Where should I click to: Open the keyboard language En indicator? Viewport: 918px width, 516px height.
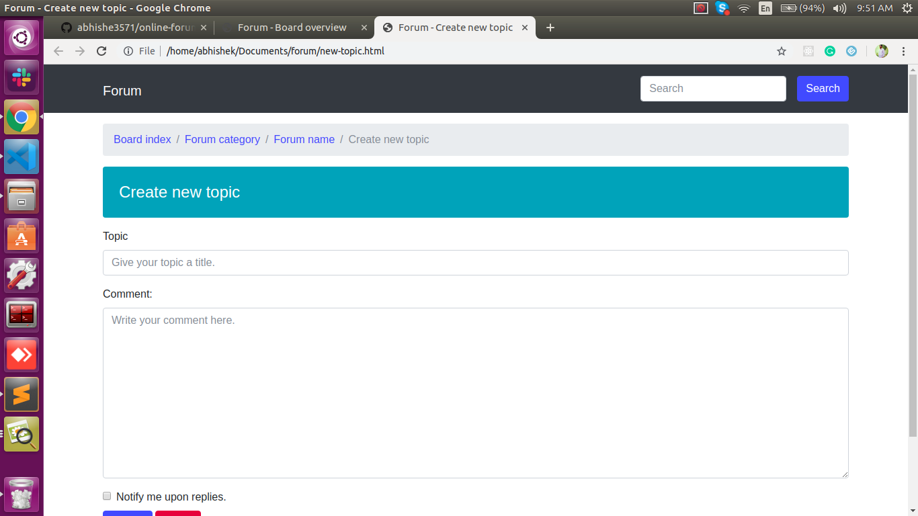click(x=765, y=8)
